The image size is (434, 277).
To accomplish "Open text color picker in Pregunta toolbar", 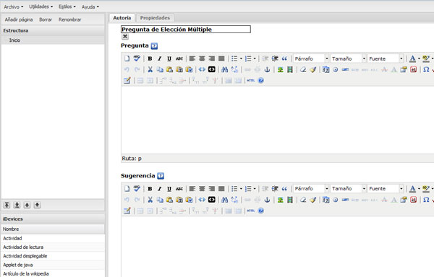I will pyautogui.click(x=412, y=58).
